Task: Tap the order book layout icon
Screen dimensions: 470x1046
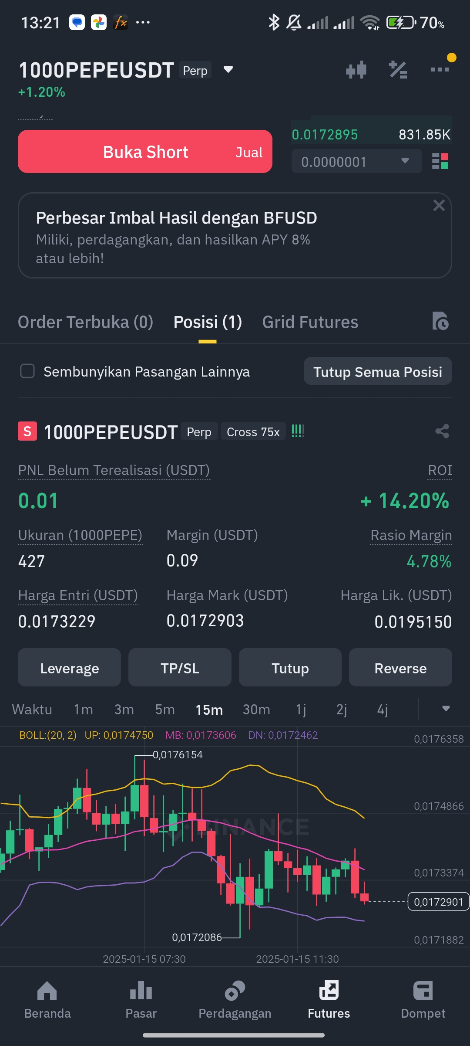Action: 440,161
